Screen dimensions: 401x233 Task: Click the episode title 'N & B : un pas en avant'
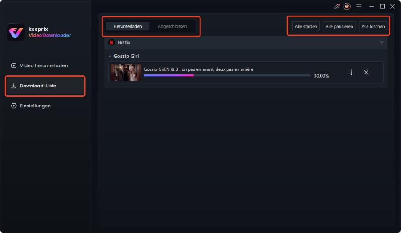coord(198,69)
